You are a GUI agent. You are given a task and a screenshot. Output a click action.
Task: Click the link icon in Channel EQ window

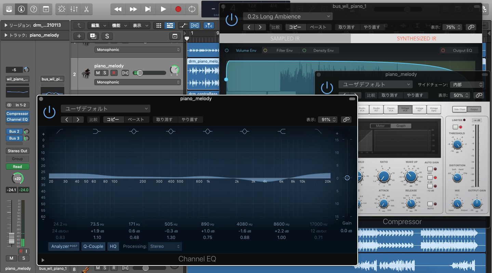tap(346, 119)
